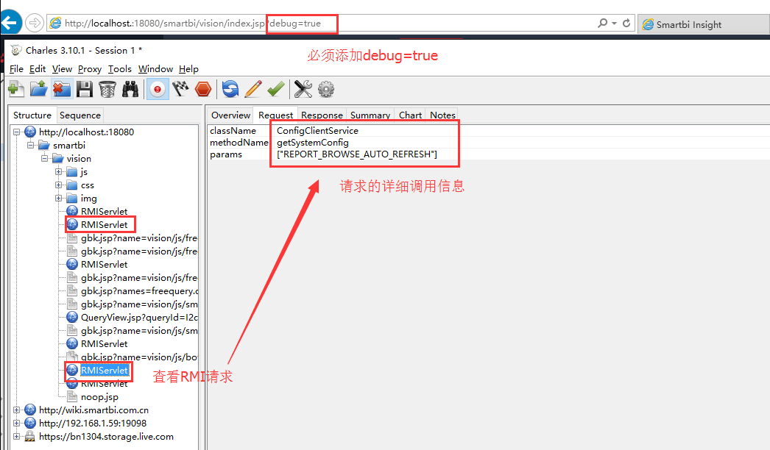This screenshot has width=770, height=450.
Task: Switch to the Chart tab
Action: pos(410,115)
